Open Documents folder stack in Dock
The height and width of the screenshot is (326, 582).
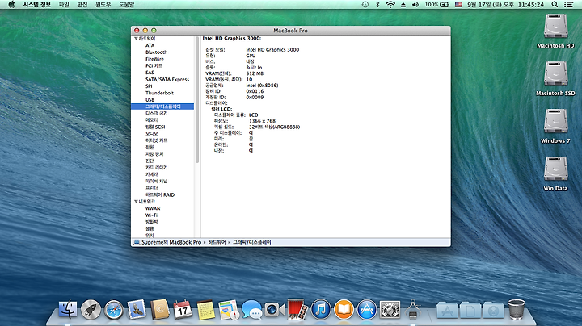pyautogui.click(x=470, y=311)
